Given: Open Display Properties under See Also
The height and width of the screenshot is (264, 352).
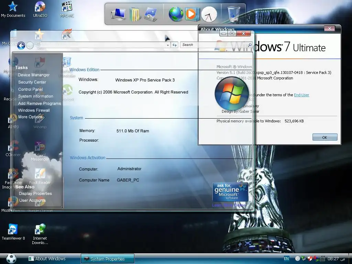Looking at the screenshot, I should pos(35,194).
